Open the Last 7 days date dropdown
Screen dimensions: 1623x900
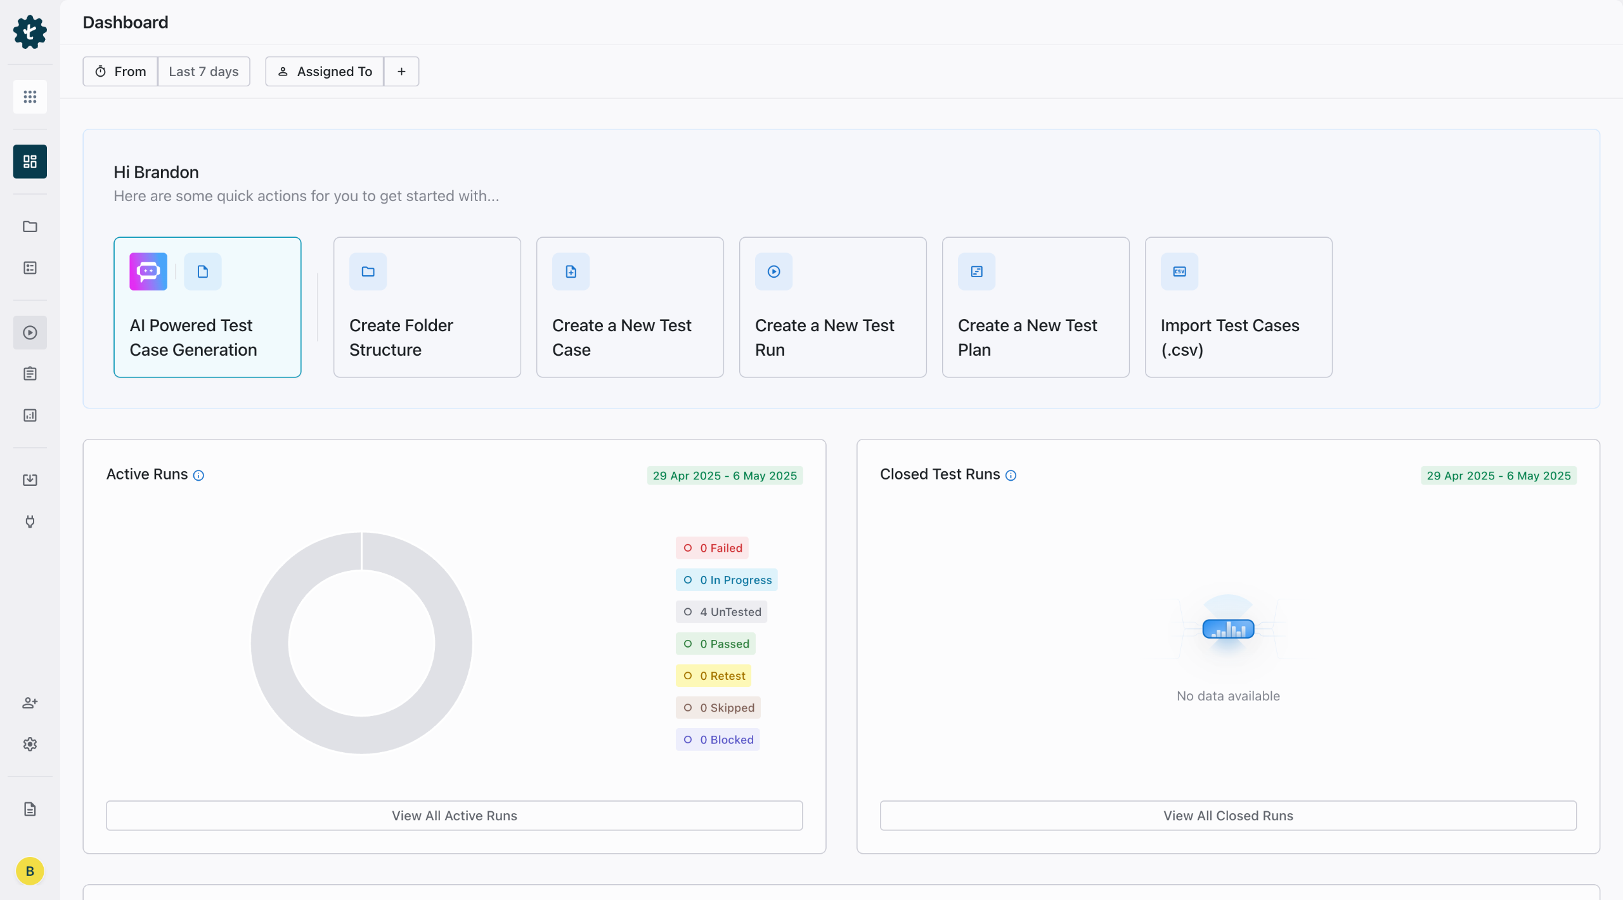[x=204, y=72]
